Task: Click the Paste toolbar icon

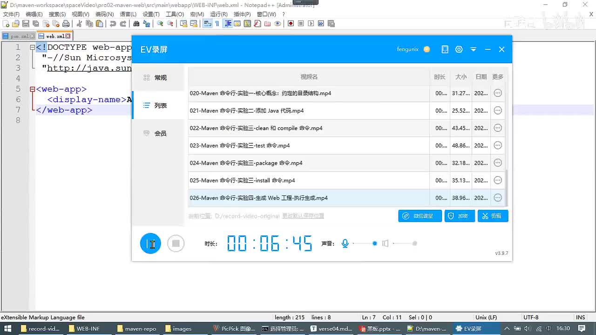Action: click(99, 24)
